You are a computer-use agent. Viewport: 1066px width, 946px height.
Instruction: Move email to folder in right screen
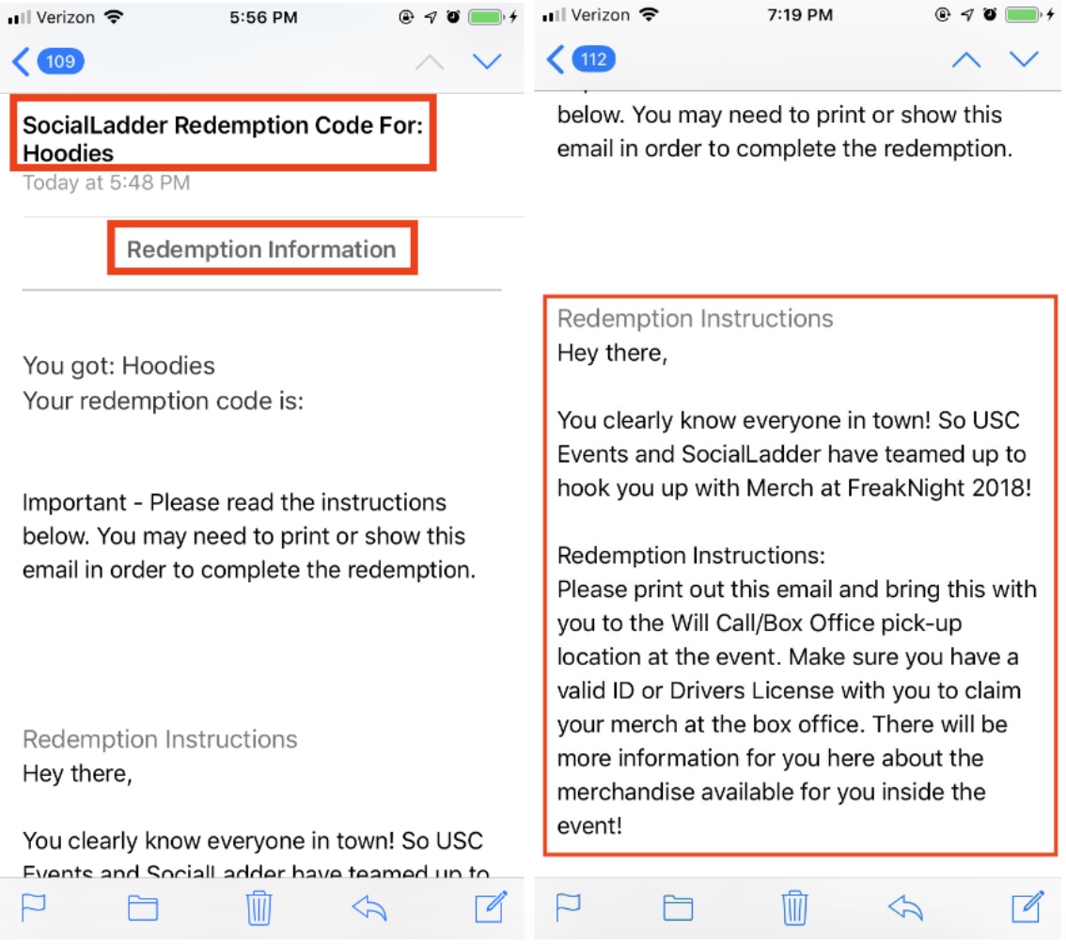pyautogui.click(x=678, y=907)
